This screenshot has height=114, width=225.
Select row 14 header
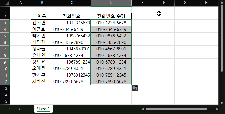click(x=5, y=95)
